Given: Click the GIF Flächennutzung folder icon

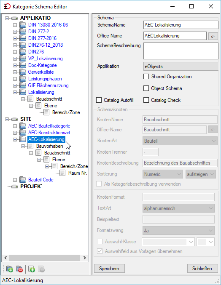Looking at the screenshot, I should coord(23,85).
